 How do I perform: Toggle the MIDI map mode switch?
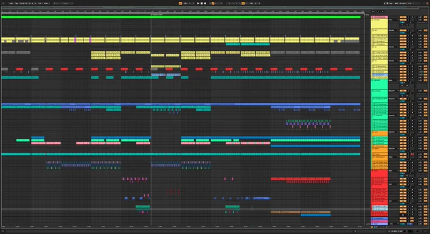click(396, 3)
